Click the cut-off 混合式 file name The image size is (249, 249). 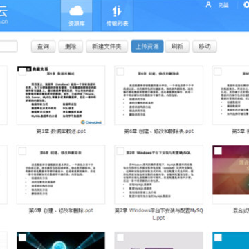pyautogui.click(x=241, y=210)
